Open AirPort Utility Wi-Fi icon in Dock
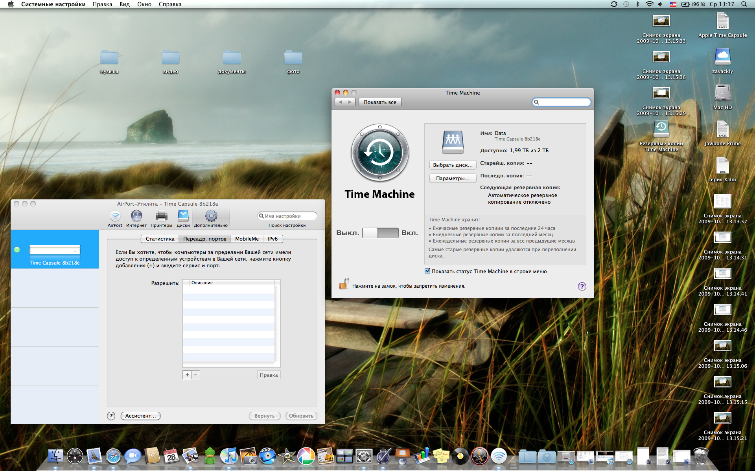The width and height of the screenshot is (755, 471). (x=499, y=456)
